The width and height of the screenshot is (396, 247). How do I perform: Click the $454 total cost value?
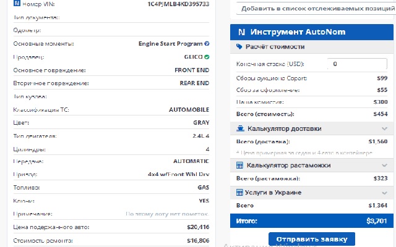click(381, 114)
